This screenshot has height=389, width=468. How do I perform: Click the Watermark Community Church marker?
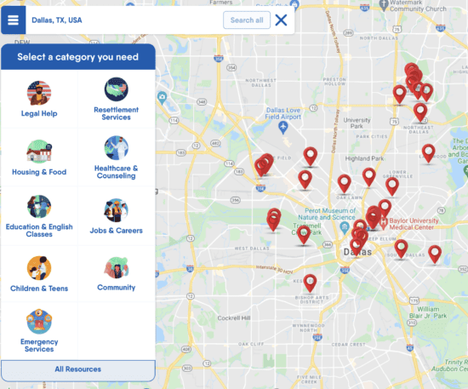coord(383,5)
